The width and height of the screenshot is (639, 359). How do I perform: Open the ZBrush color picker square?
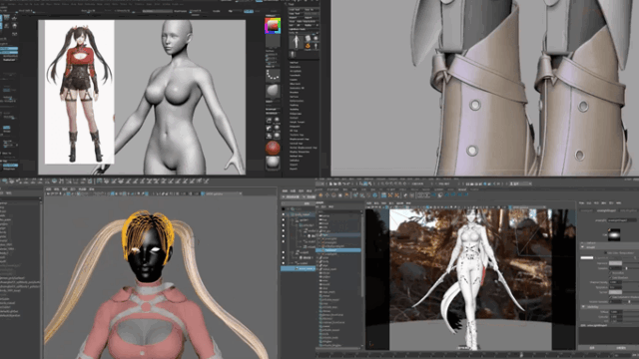pyautogui.click(x=273, y=26)
